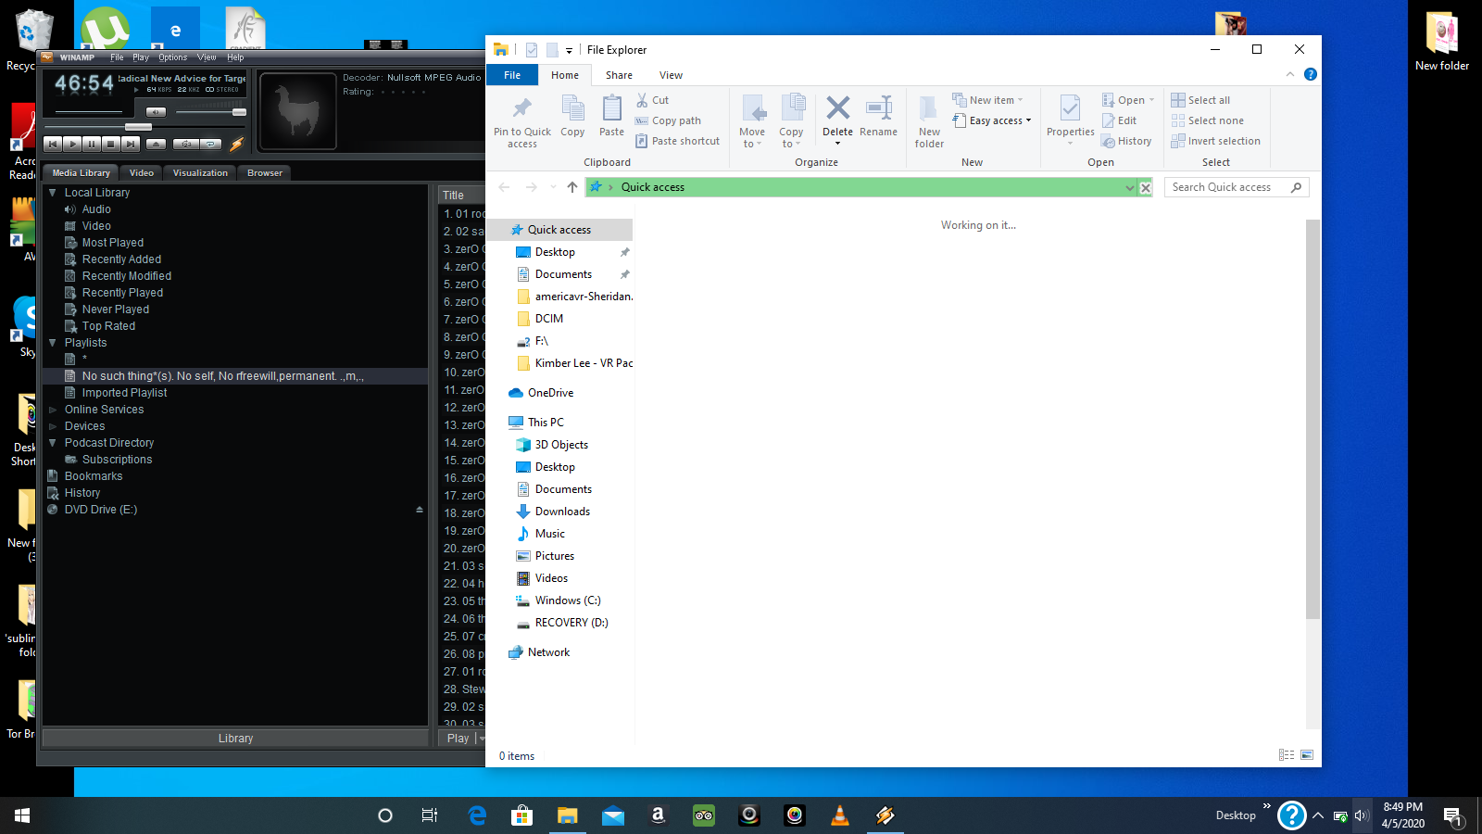This screenshot has height=834, width=1482.
Task: Toggle shuffle in Winamp
Action: (x=186, y=144)
